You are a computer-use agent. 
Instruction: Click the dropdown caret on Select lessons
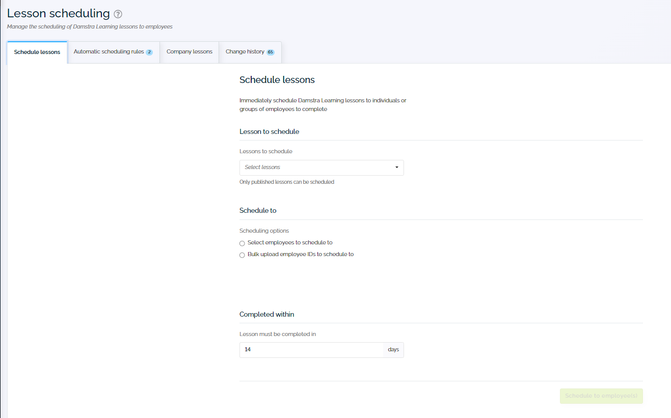396,167
